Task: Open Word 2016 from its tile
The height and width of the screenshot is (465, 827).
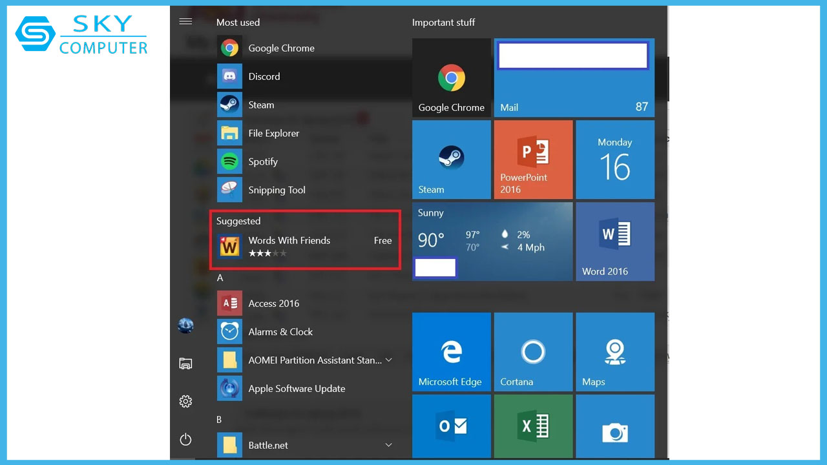Action: point(614,242)
